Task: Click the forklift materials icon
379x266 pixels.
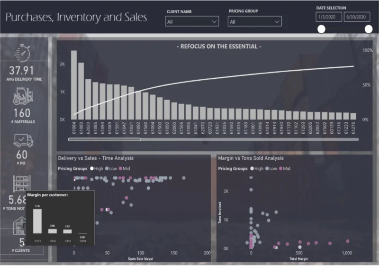Action: pos(23,96)
